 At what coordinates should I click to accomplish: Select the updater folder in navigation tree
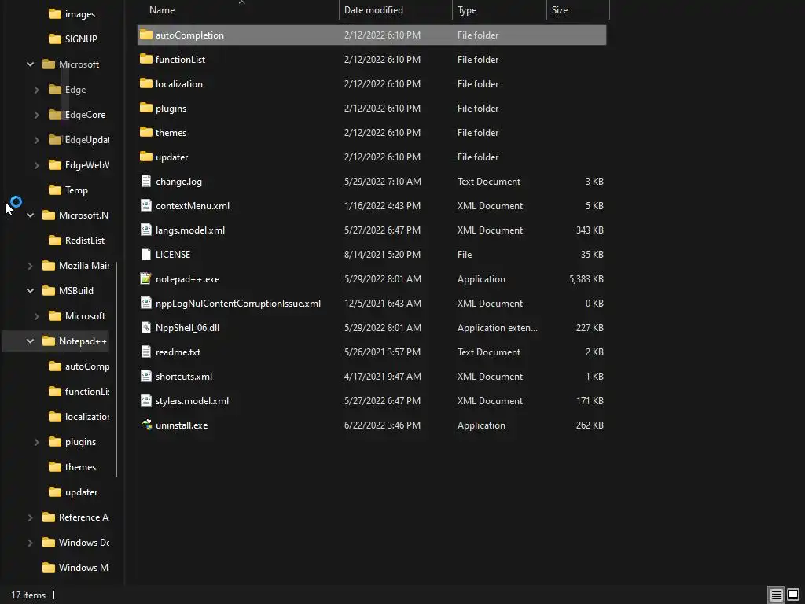[81, 492]
